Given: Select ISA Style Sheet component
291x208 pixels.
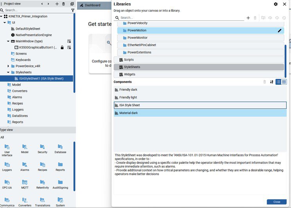Looking at the screenshot, I should click(x=200, y=105).
